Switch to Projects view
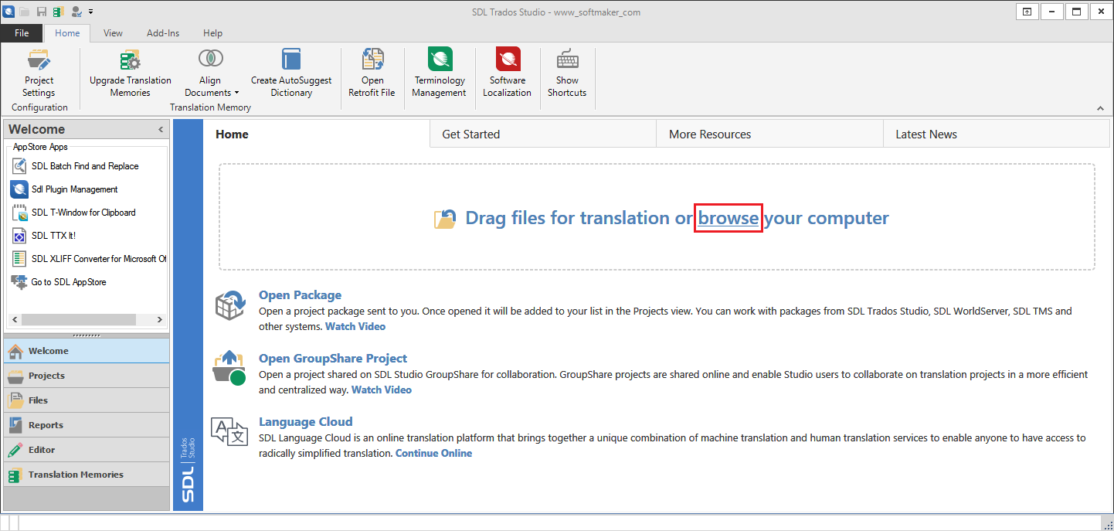The image size is (1114, 531). click(x=87, y=376)
